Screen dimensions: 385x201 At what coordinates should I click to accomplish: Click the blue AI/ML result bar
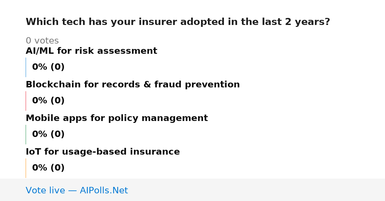click(x=26, y=67)
